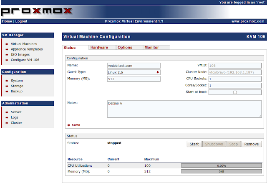Click the CPU Utilization progress bar

point(222,165)
